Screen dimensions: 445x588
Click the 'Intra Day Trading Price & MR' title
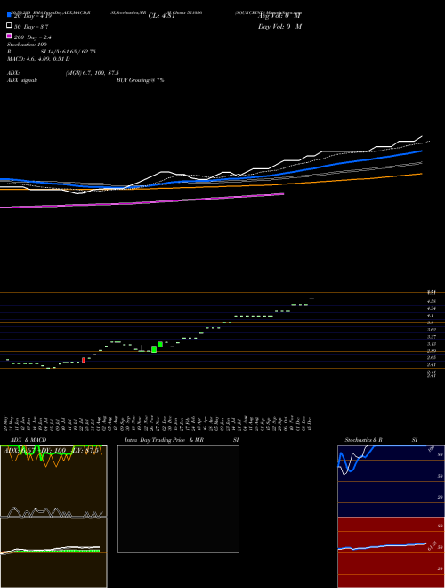tap(164, 440)
